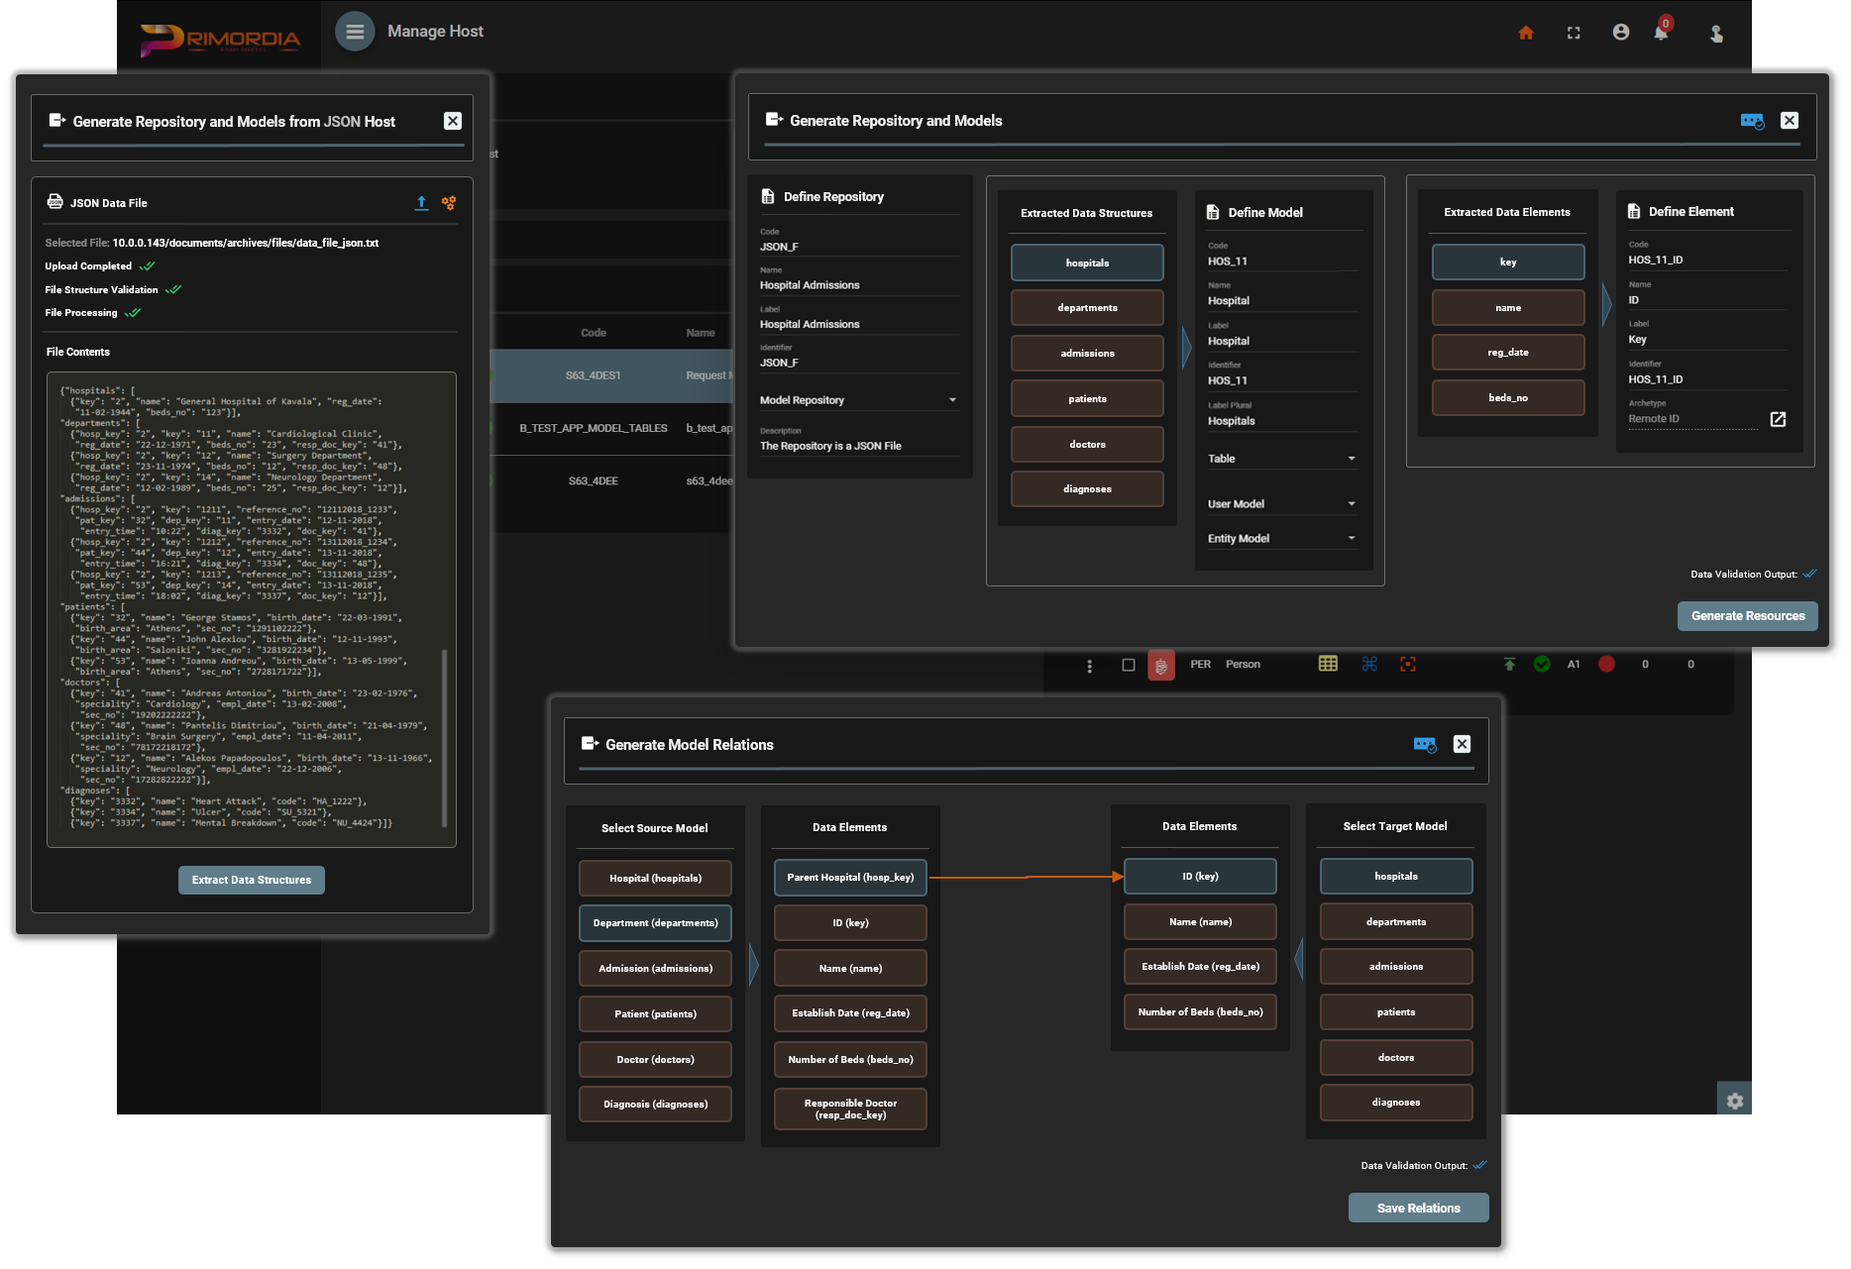The width and height of the screenshot is (1851, 1269).
Task: Select Department (departments) as source model
Action: [655, 923]
